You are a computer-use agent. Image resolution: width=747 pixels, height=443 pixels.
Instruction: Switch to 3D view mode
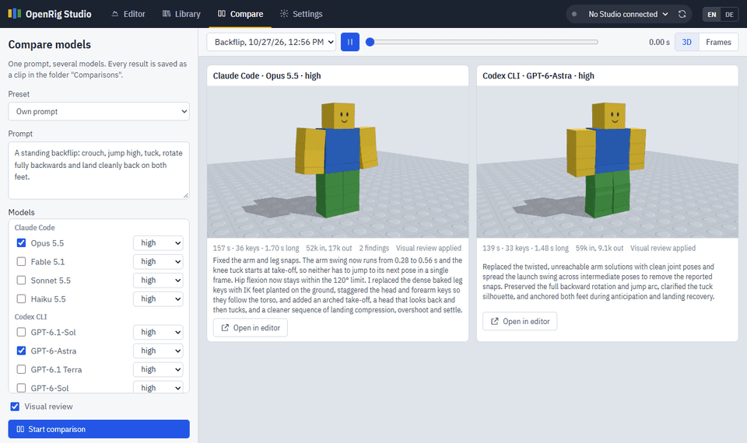pyautogui.click(x=686, y=42)
